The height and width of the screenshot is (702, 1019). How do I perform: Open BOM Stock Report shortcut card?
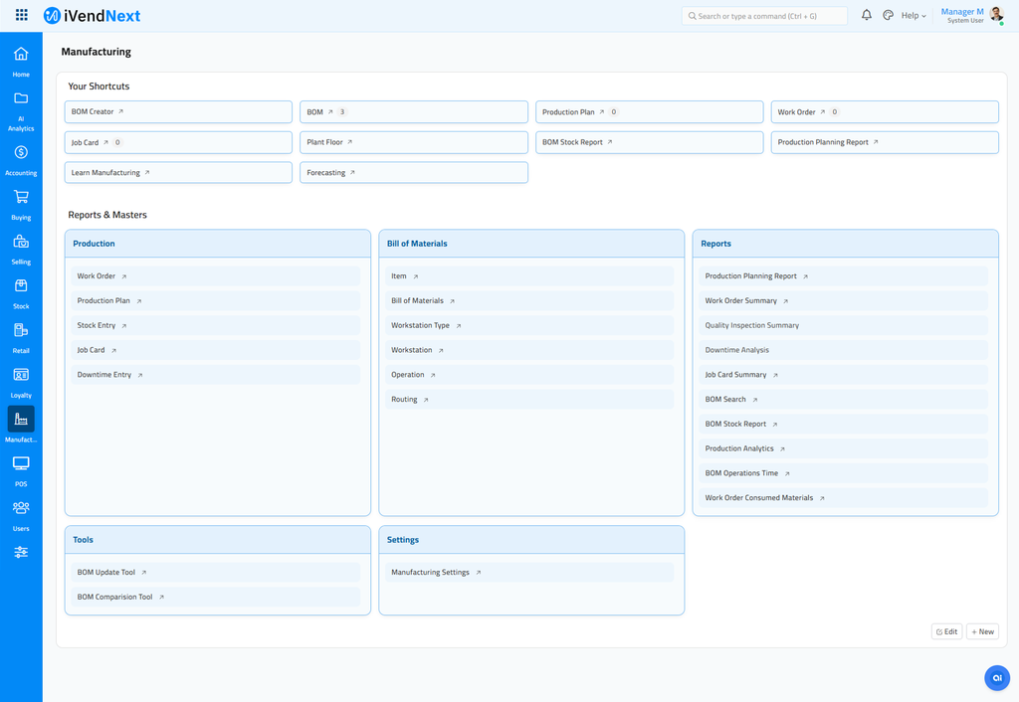click(649, 142)
